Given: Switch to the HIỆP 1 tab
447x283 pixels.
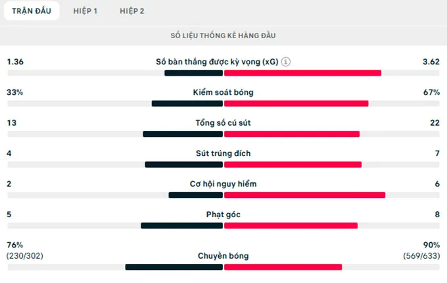Looking at the screenshot, I should (x=85, y=11).
